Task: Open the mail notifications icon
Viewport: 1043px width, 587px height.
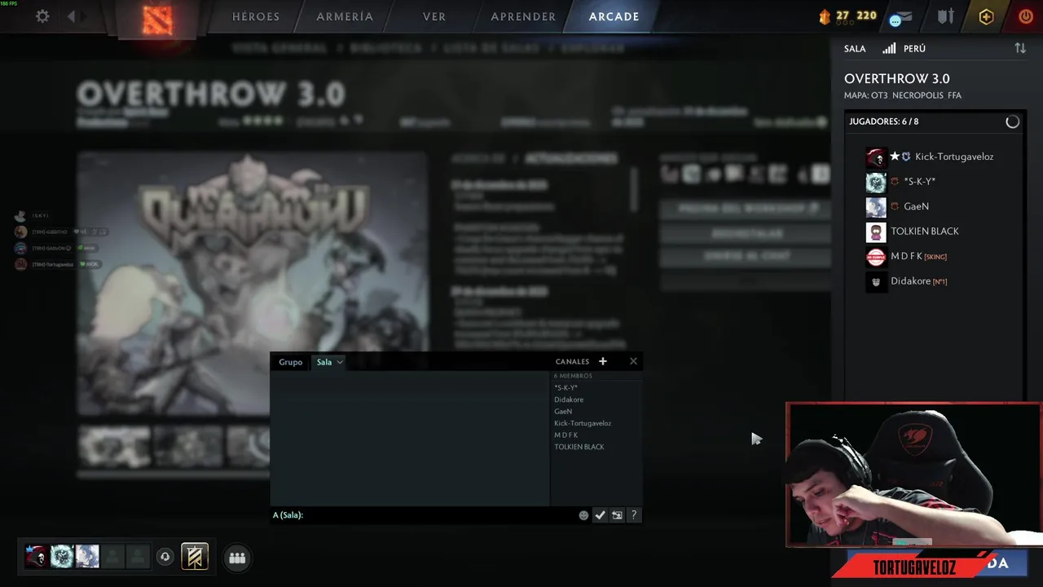Action: [900, 17]
